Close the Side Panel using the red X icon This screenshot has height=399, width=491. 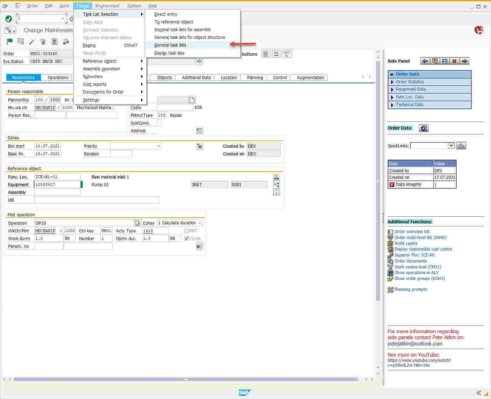454,61
